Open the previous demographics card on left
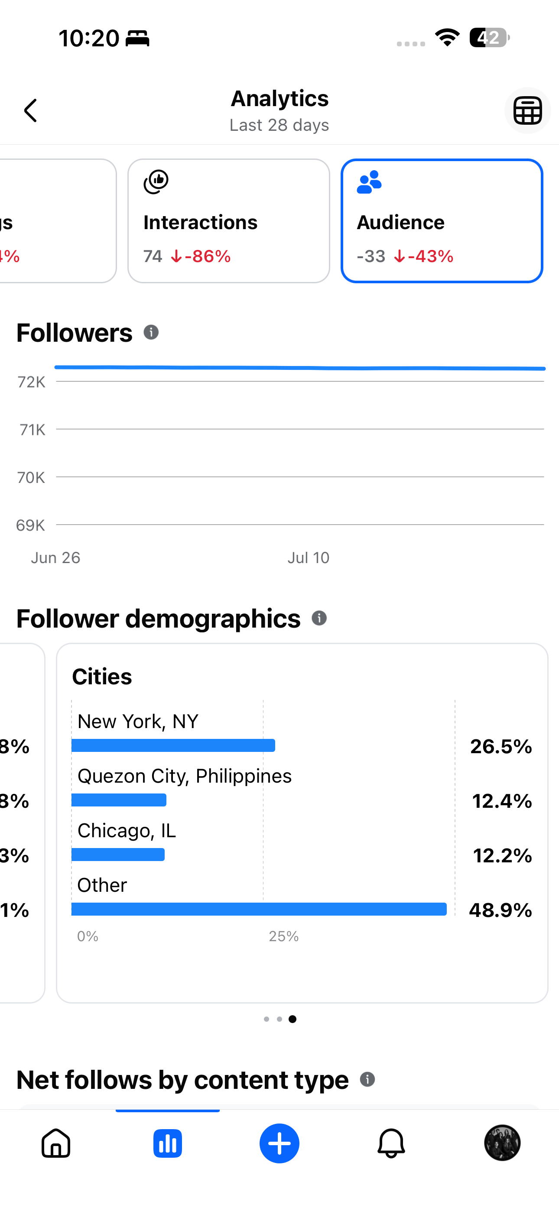559x1211 pixels. point(22,822)
